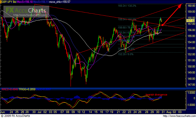Click the 'bearish divergence' annotation text
Viewport: 196px width, 118px height.
pyautogui.click(x=156, y=95)
